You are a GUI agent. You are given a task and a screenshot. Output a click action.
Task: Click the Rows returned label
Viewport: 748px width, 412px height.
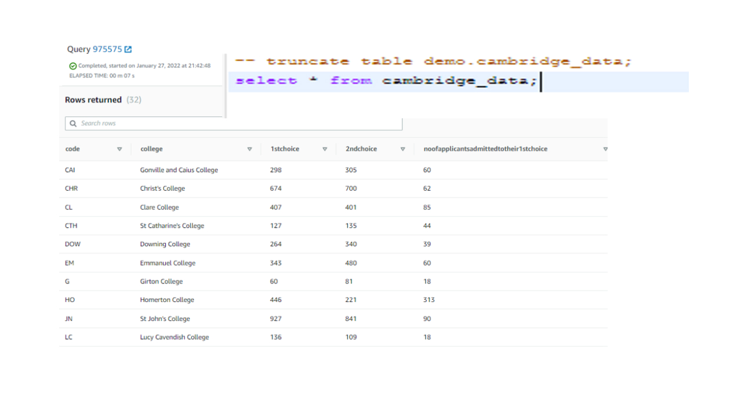(93, 100)
